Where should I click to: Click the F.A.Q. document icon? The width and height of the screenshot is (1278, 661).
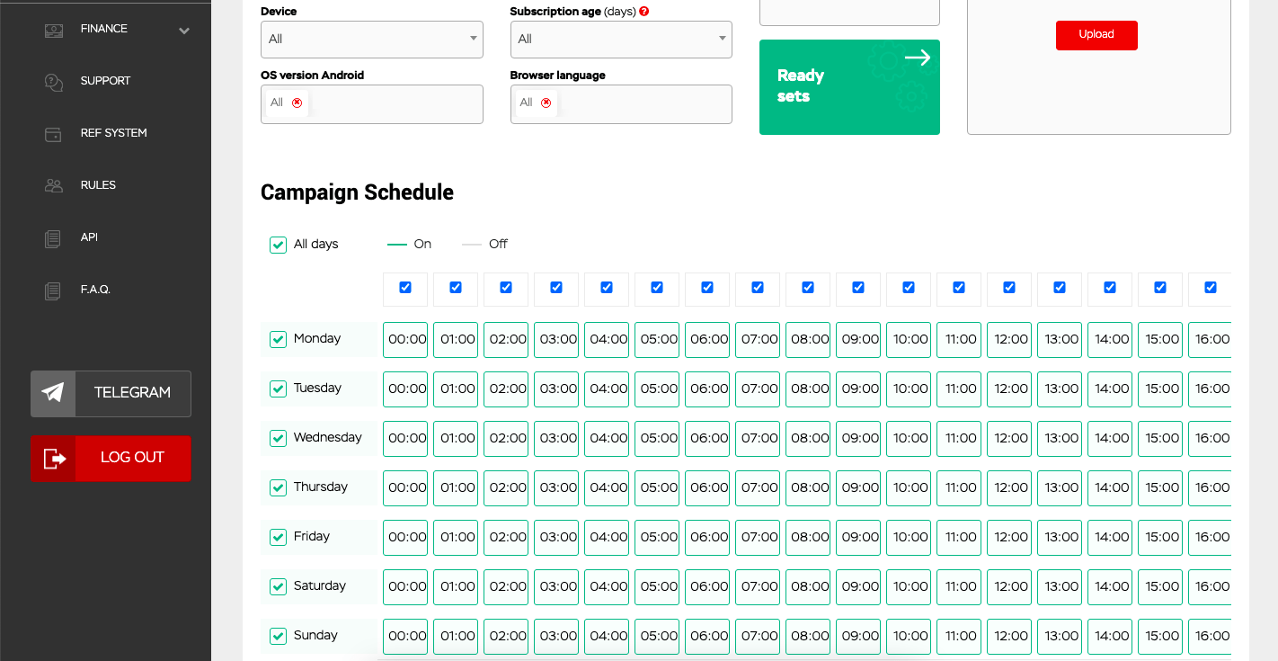pyautogui.click(x=54, y=290)
